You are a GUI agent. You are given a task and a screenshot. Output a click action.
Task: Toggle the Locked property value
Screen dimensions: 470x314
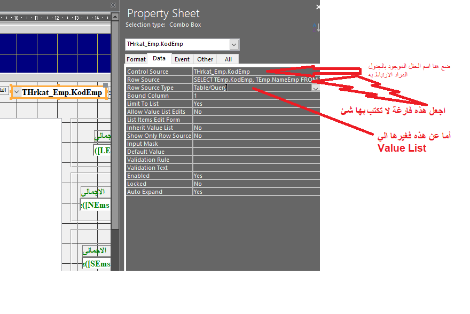(256, 184)
